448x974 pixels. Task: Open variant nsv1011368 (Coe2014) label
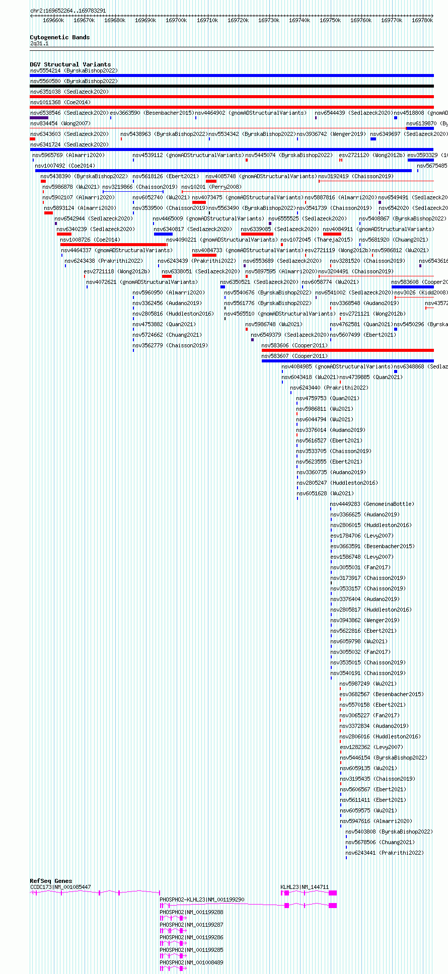60,102
